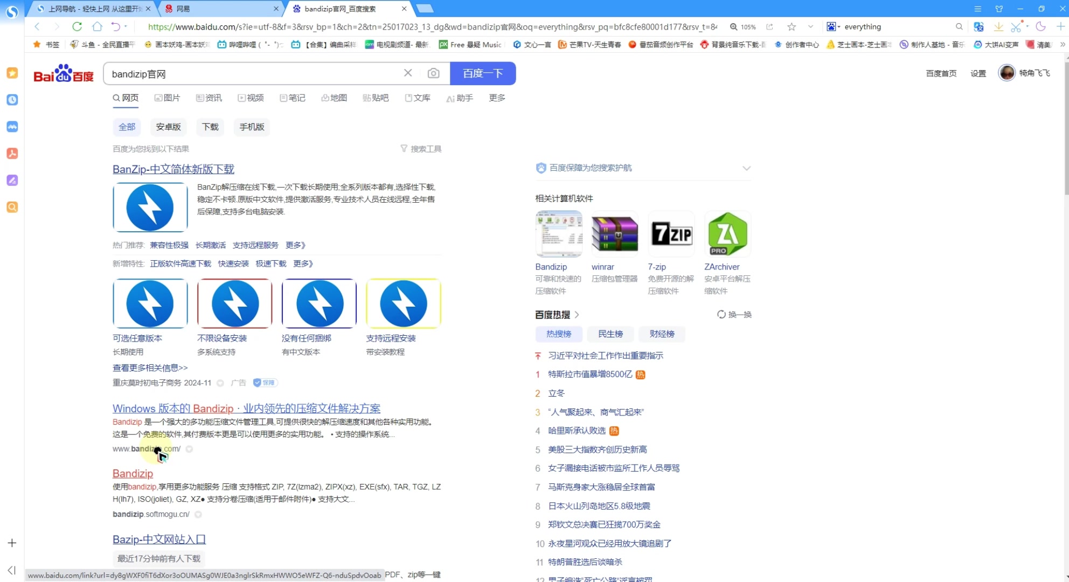Open the dropdown next to the undo arrow
The image size is (1069, 582).
point(126,26)
